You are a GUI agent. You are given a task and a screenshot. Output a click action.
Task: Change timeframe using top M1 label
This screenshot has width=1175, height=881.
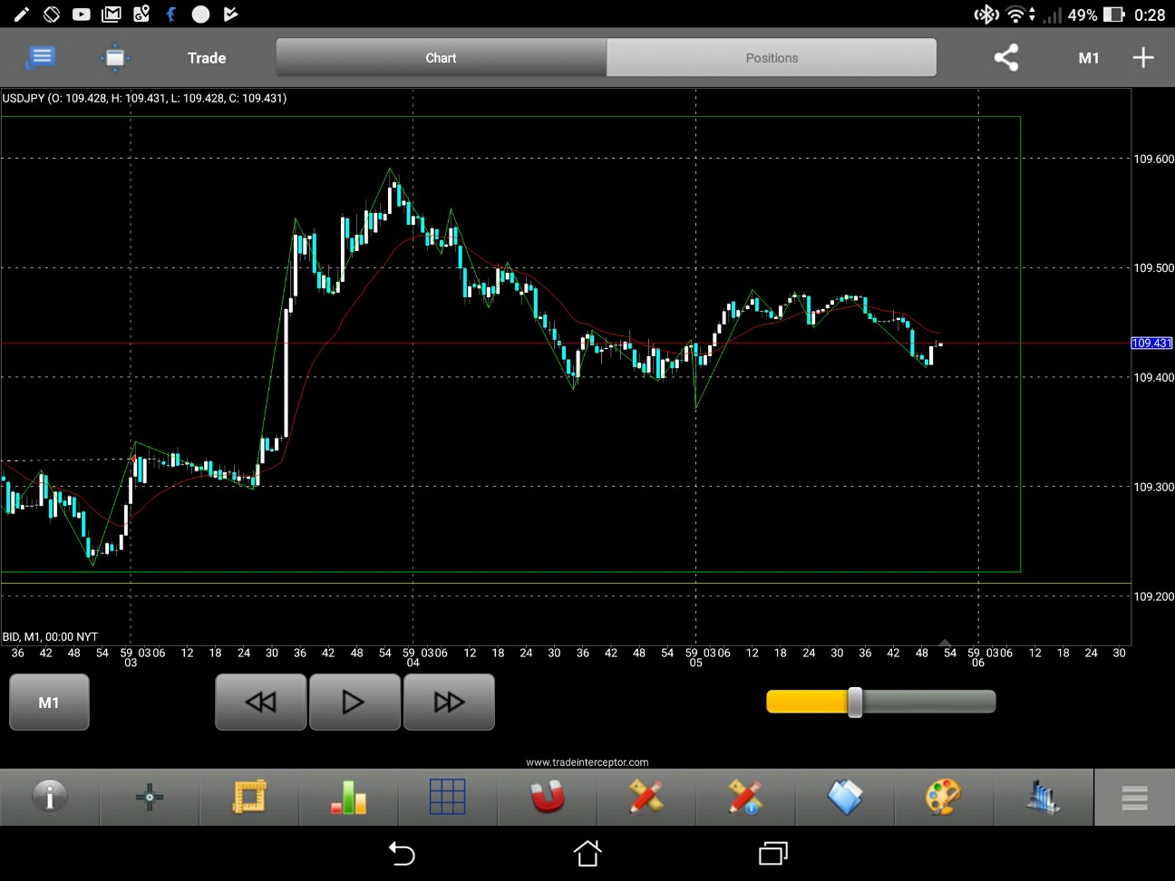[1088, 58]
